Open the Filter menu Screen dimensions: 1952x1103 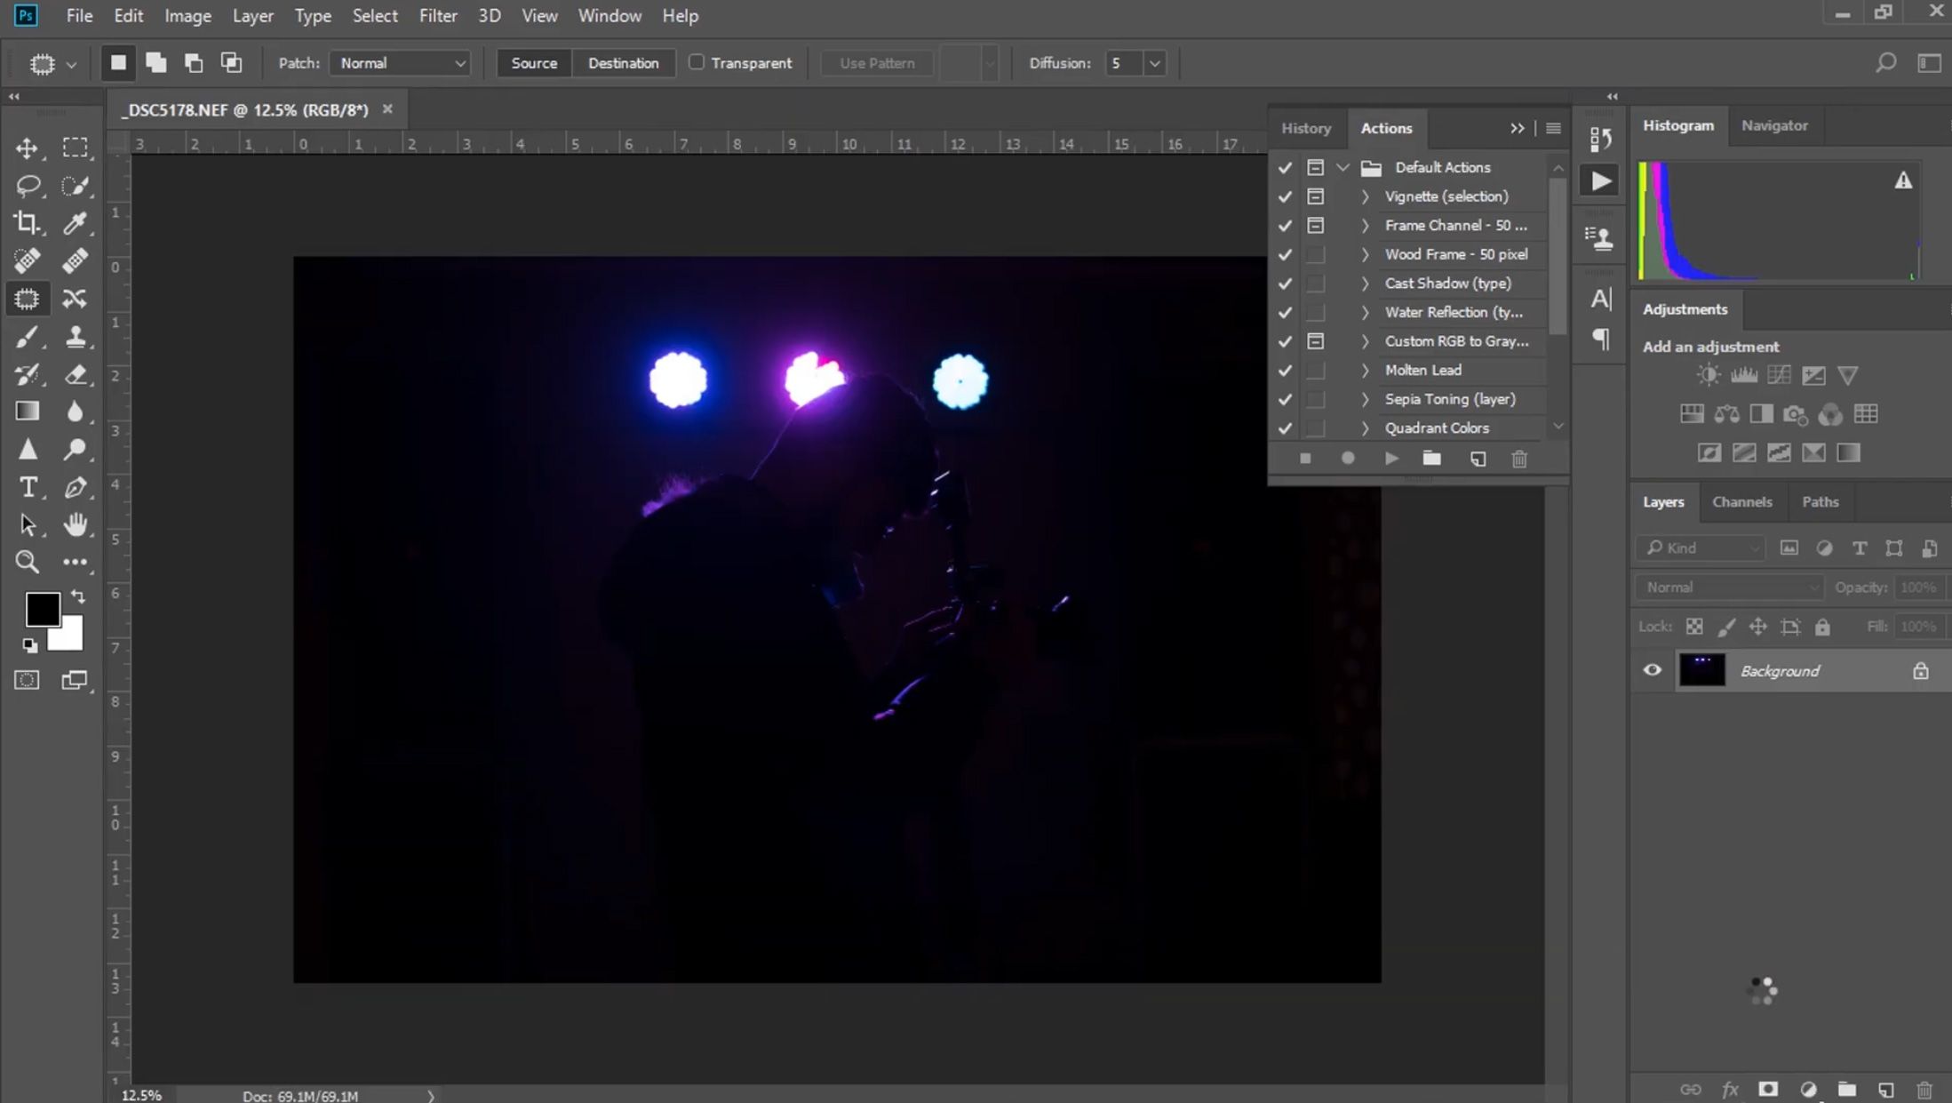(437, 15)
